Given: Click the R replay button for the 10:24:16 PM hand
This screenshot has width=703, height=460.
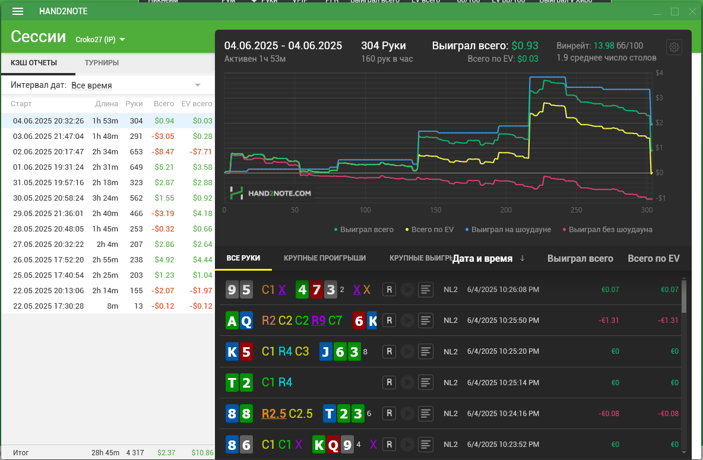Looking at the screenshot, I should (x=389, y=413).
